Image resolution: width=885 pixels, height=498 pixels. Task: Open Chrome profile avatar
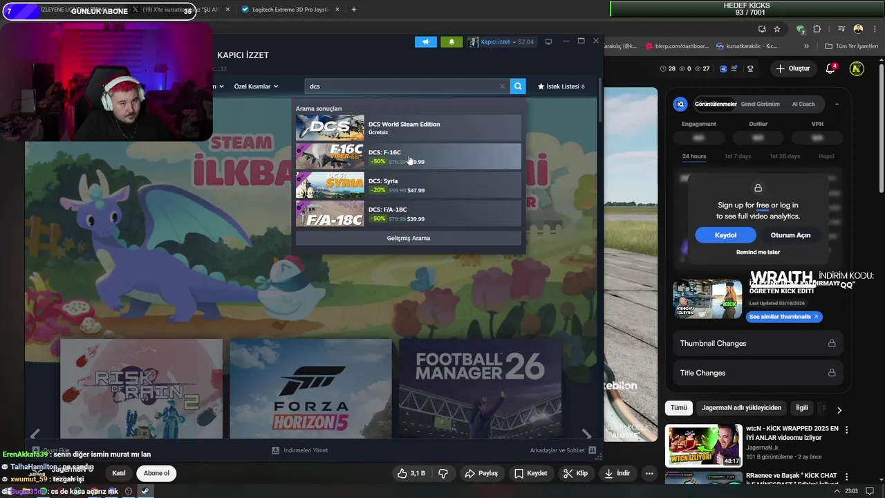point(858,29)
